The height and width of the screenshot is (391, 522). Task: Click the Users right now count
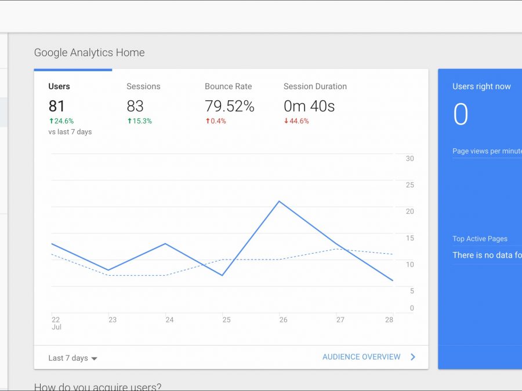click(x=461, y=114)
